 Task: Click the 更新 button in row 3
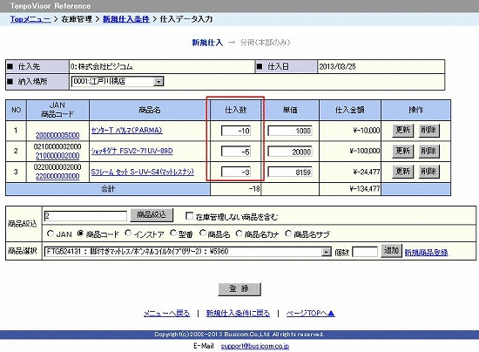click(x=402, y=172)
